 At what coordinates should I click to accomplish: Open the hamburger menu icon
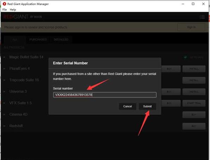click(x=202, y=17)
